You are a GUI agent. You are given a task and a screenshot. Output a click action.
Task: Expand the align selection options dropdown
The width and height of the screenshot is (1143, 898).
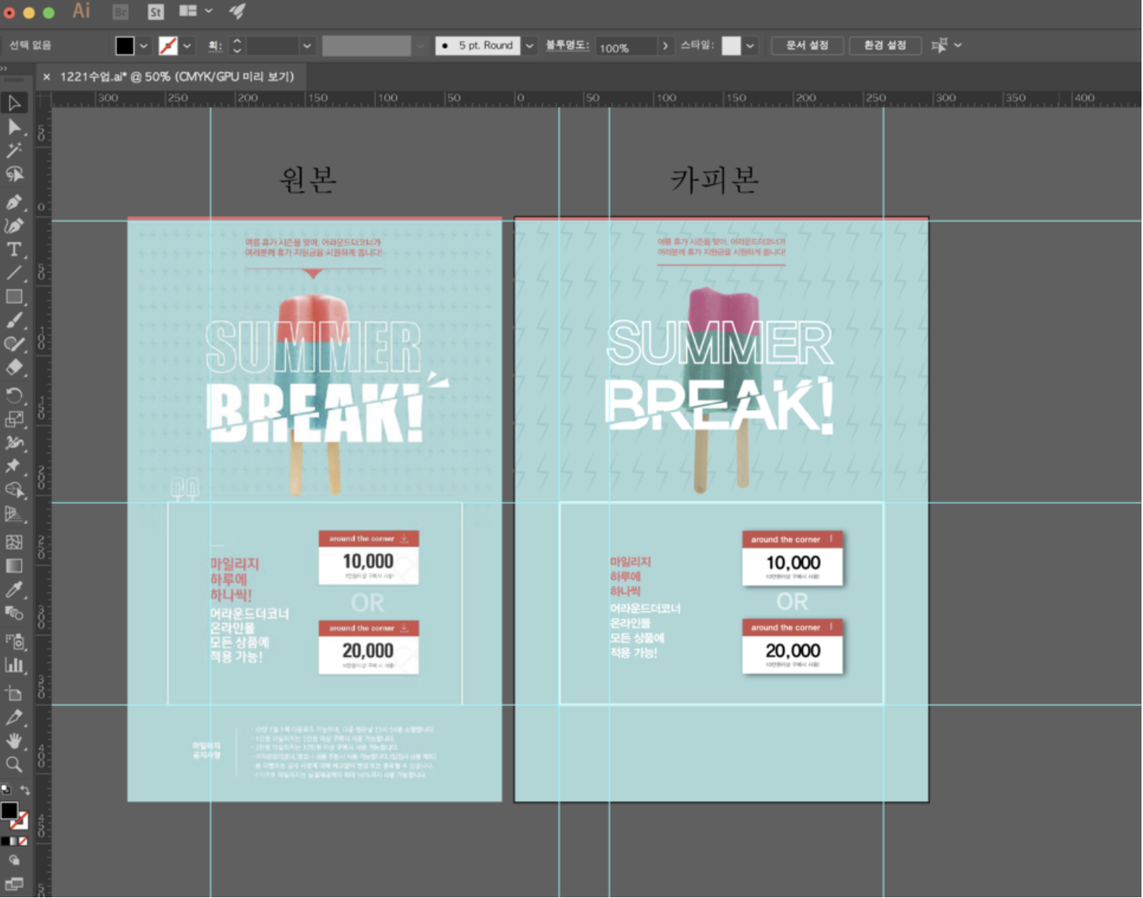(958, 46)
